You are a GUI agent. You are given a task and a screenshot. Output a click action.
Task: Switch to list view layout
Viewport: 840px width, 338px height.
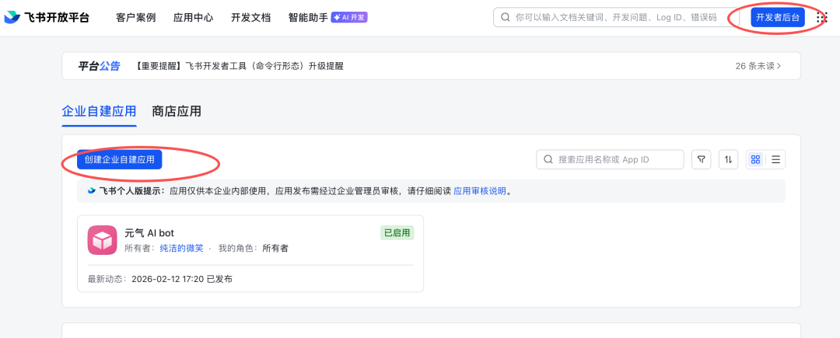pyautogui.click(x=775, y=159)
